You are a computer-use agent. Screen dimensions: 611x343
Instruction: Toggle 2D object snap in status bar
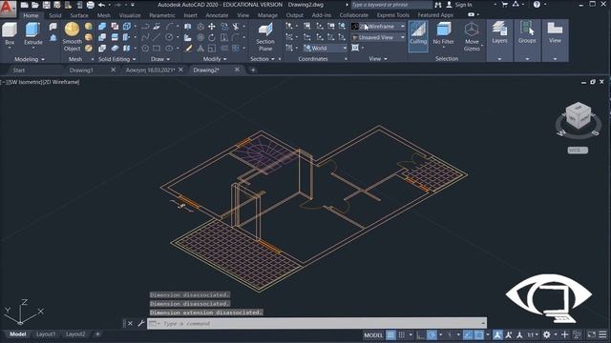(x=479, y=334)
